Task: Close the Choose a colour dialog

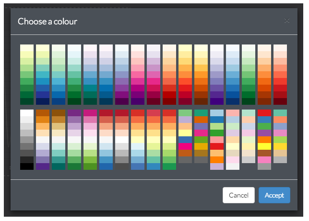Action: pos(287,21)
